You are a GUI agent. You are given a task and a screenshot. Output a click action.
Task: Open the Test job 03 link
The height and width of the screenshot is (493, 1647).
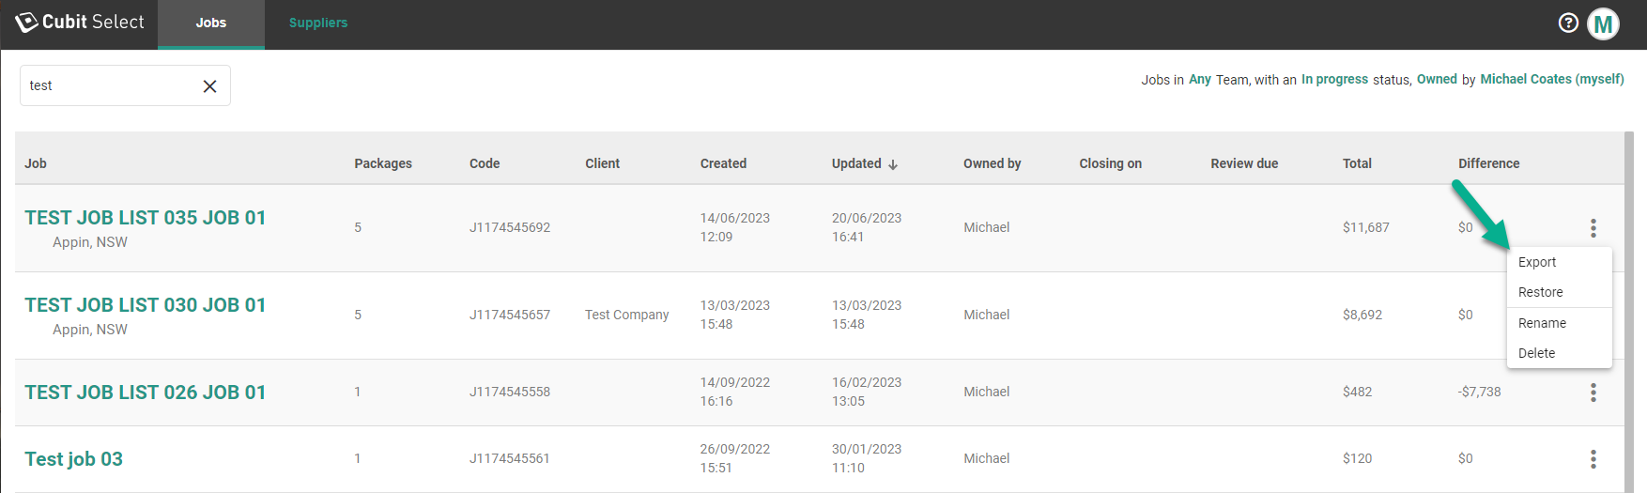(x=73, y=459)
